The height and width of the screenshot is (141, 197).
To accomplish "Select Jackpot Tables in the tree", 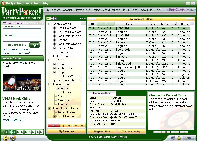I will 63,56.
